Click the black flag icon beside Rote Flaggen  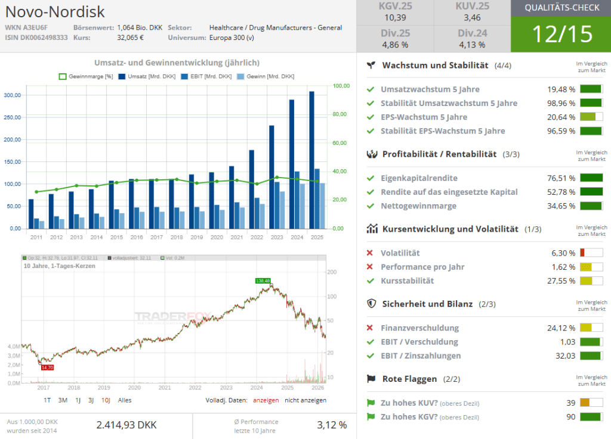click(x=371, y=379)
